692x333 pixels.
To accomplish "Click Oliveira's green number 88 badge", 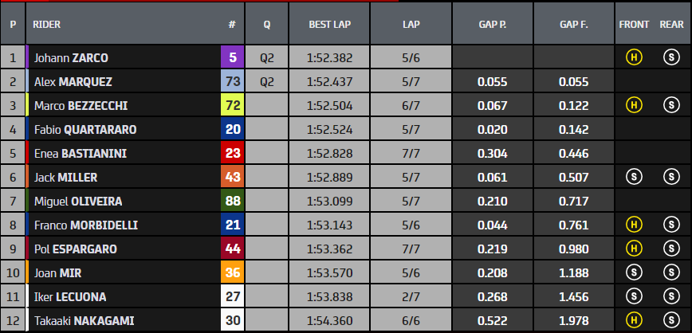I will (232, 201).
